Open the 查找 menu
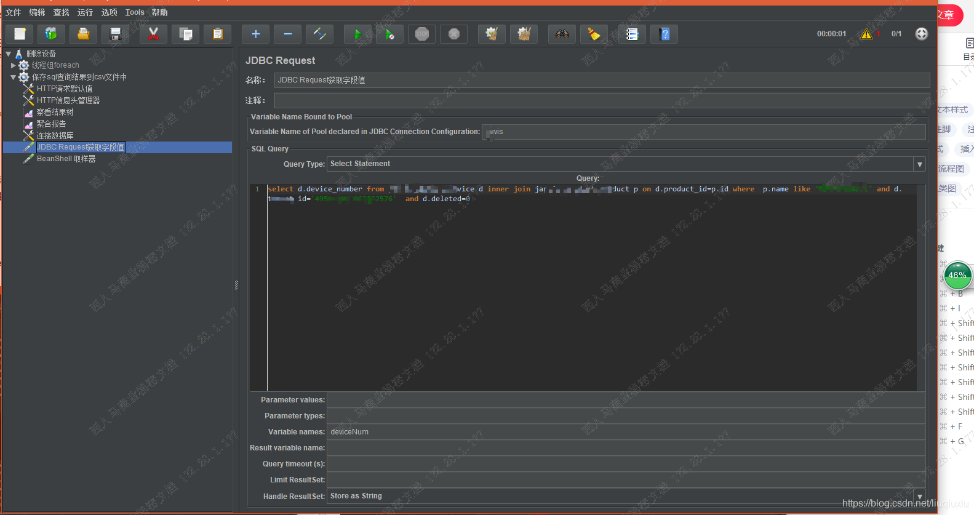Screen dimensions: 974x515 coord(62,12)
